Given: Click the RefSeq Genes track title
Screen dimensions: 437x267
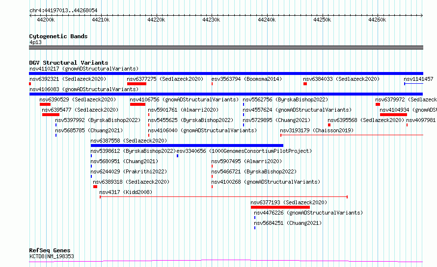Looking at the screenshot, I should click(50, 251).
